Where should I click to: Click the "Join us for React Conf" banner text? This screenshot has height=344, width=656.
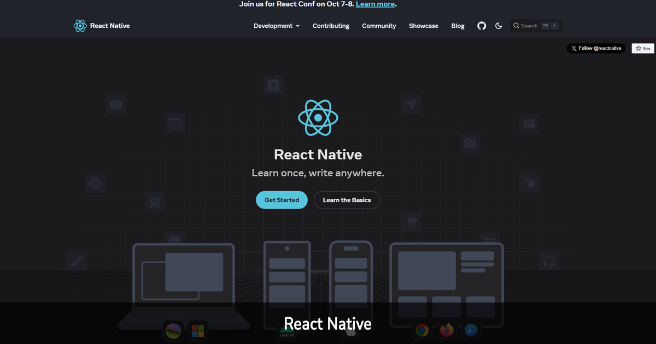(296, 4)
